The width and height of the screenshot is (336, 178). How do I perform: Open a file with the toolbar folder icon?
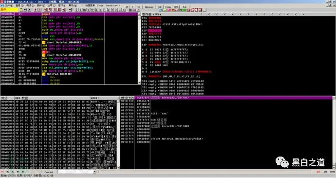[21, 10]
